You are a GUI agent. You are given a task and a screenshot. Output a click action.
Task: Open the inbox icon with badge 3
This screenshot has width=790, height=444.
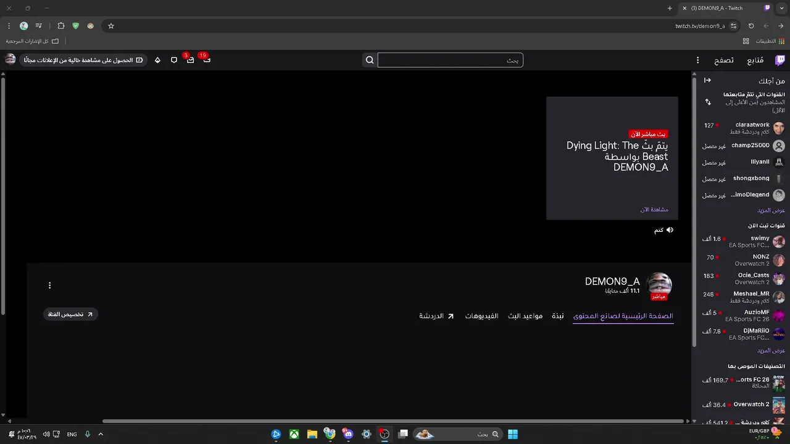pyautogui.click(x=190, y=60)
